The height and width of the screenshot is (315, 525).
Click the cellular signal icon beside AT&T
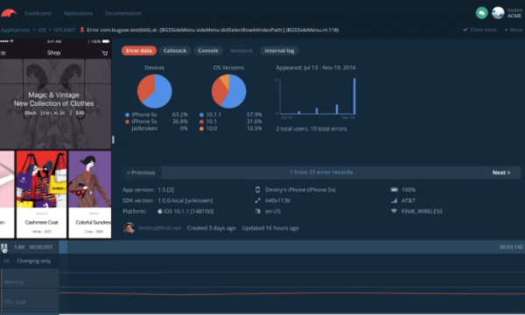click(x=394, y=200)
